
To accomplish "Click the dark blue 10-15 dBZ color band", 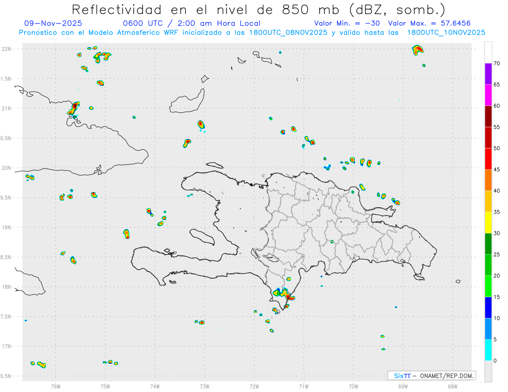I will pos(488,307).
